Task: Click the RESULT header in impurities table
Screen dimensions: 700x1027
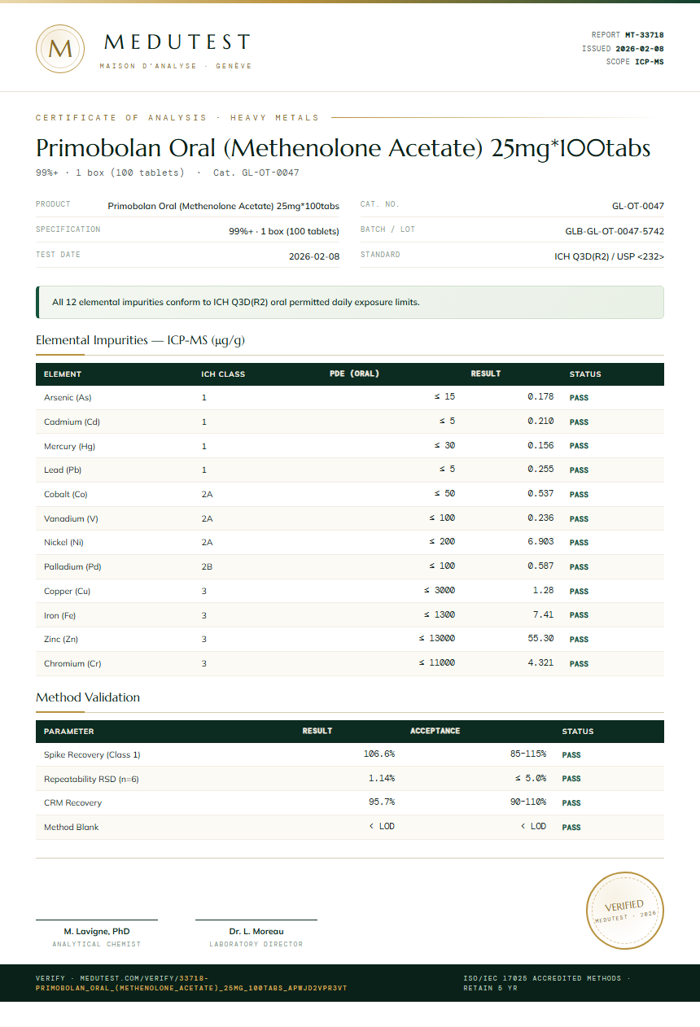Action: 486,374
